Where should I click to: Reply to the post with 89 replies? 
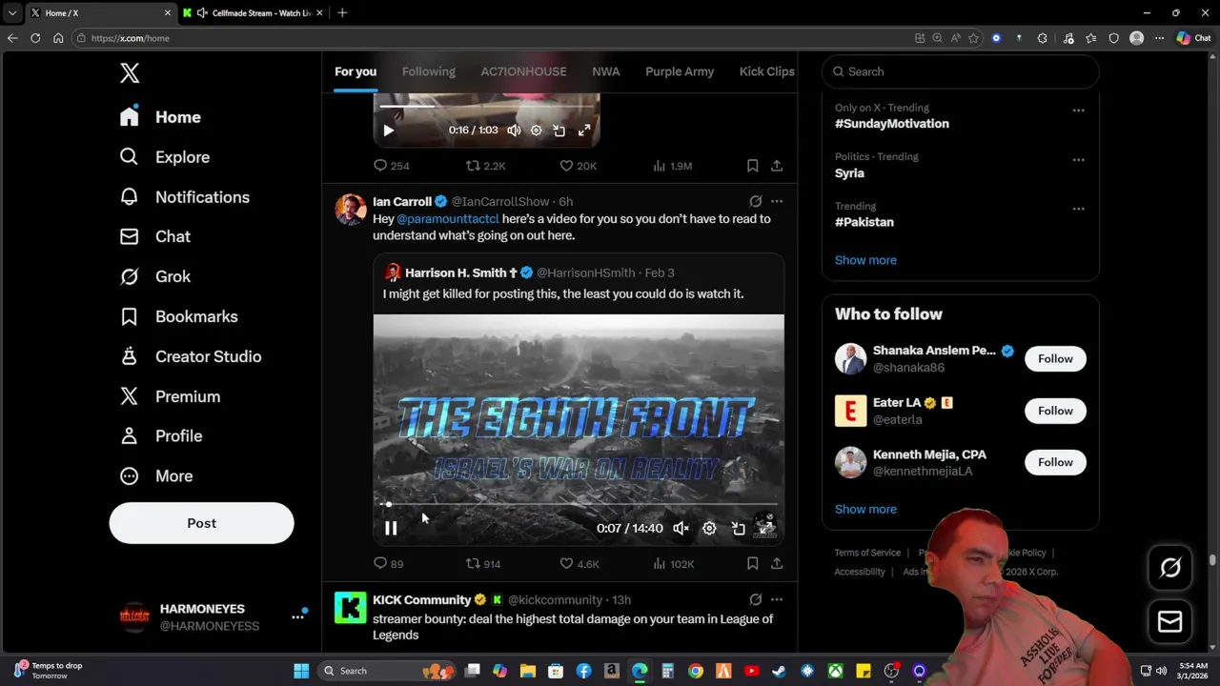(388, 564)
